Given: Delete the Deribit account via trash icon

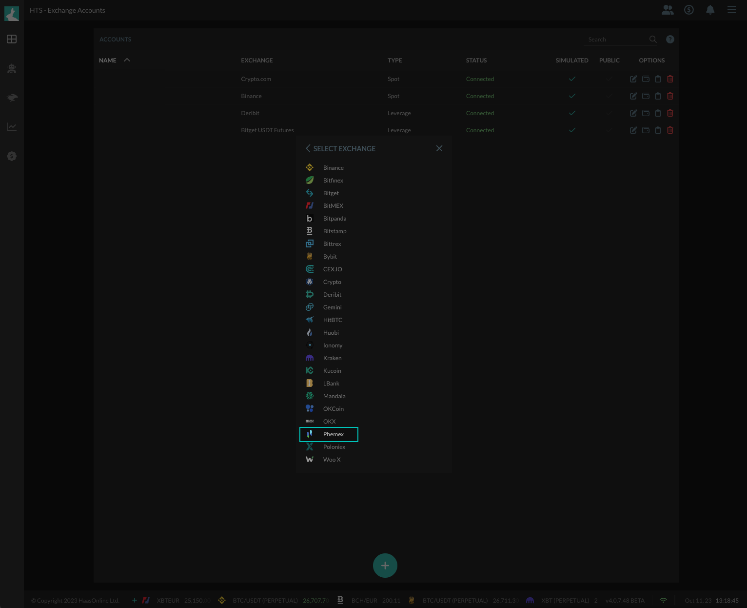Looking at the screenshot, I should (670, 113).
